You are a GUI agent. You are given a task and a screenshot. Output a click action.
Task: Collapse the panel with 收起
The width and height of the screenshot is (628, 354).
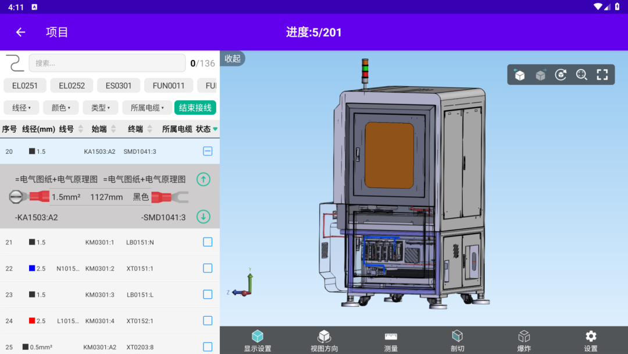[x=232, y=59]
